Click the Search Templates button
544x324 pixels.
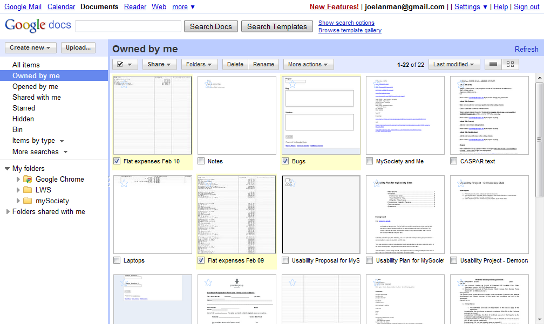[277, 26]
